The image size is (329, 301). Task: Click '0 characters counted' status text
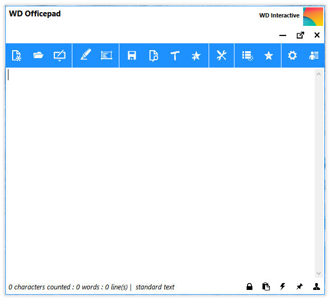pyautogui.click(x=39, y=287)
